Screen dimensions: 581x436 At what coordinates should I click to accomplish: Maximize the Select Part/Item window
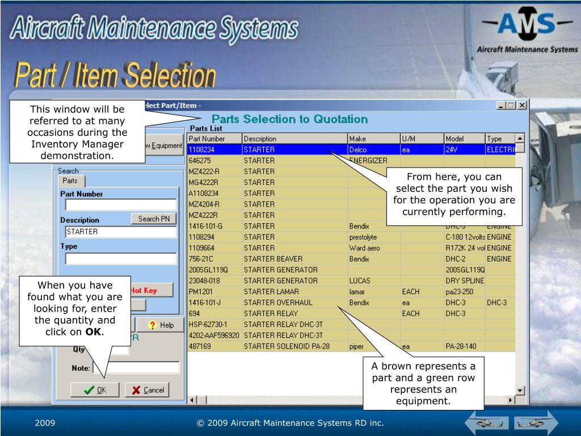coord(511,105)
